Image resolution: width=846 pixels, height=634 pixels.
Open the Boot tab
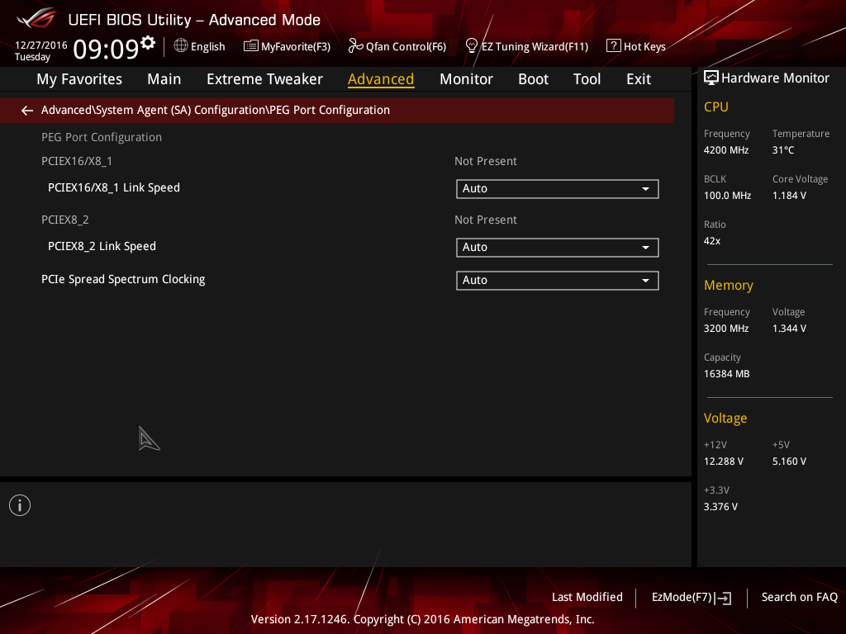(x=533, y=79)
